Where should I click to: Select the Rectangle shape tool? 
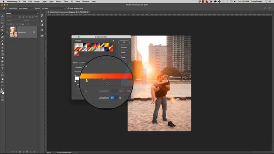pos(2,75)
